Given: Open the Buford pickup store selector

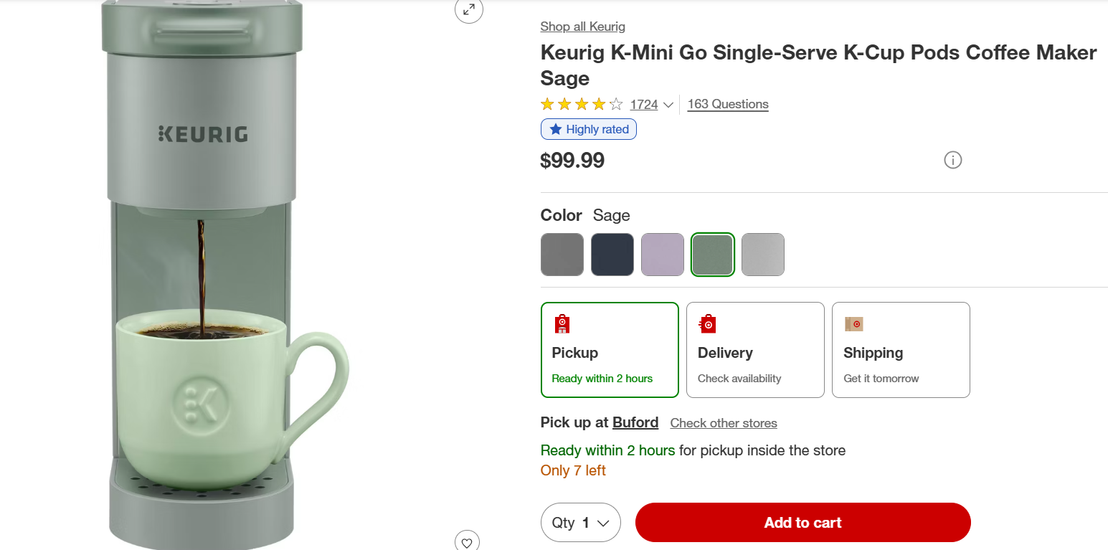Looking at the screenshot, I should (x=635, y=422).
